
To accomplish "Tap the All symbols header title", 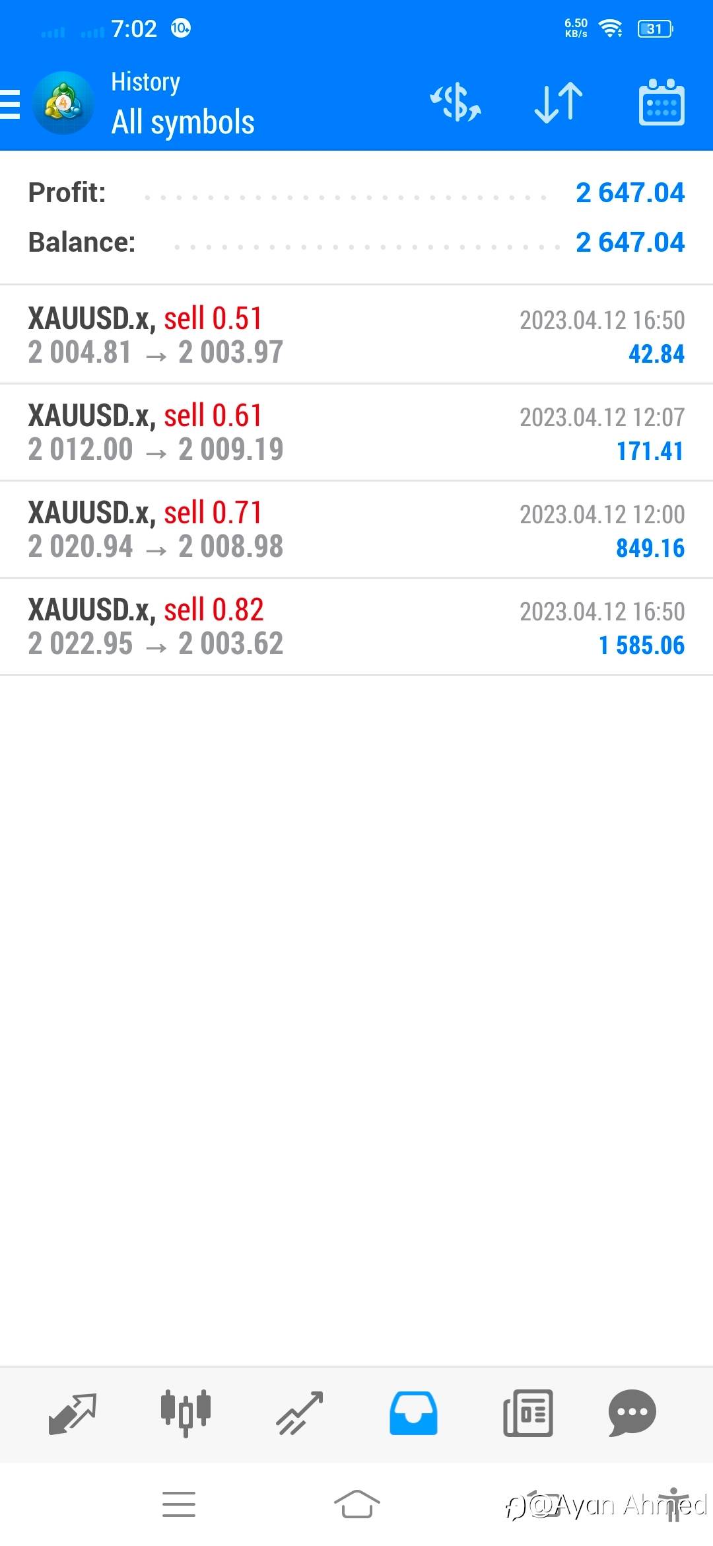I will click(x=183, y=122).
